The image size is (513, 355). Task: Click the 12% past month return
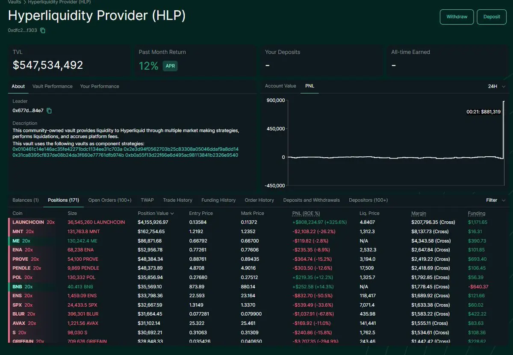click(x=148, y=66)
